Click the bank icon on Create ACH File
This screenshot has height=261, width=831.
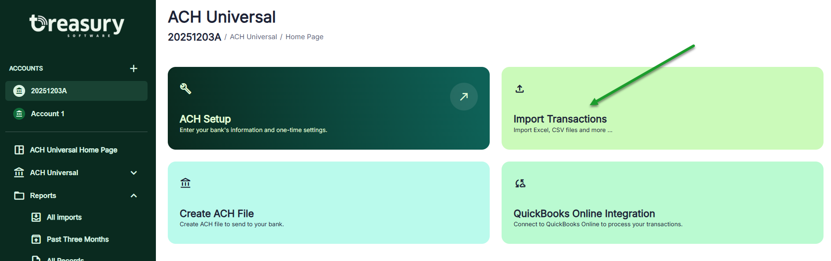point(185,183)
